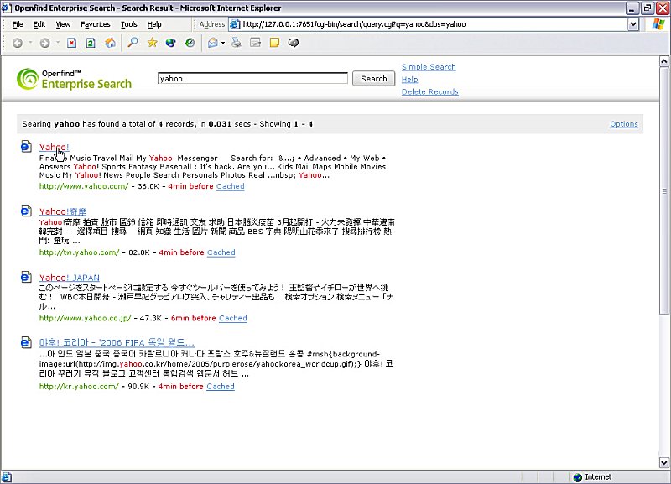Expand the address bar dropdown arrow
Viewport: 671px width, 484px height.
(633, 24)
